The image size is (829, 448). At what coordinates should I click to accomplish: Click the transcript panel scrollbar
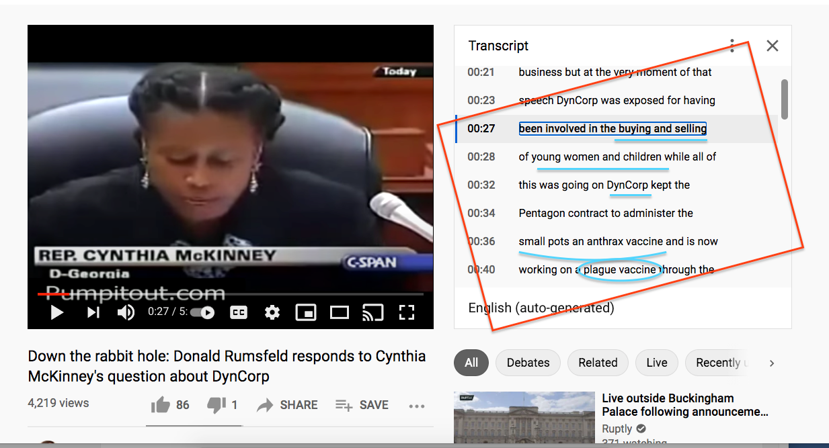click(784, 98)
